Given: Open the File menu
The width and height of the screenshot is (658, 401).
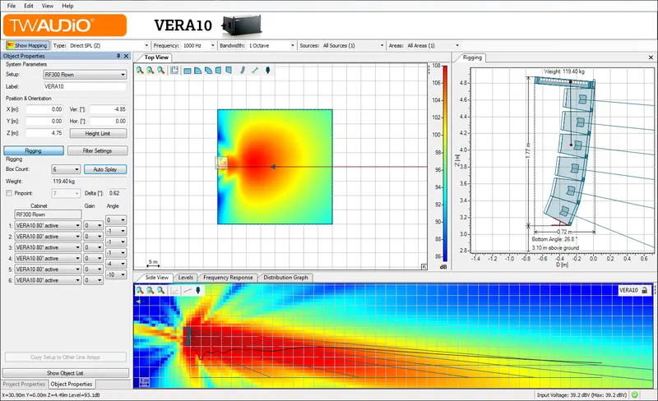Looking at the screenshot, I should point(12,6).
